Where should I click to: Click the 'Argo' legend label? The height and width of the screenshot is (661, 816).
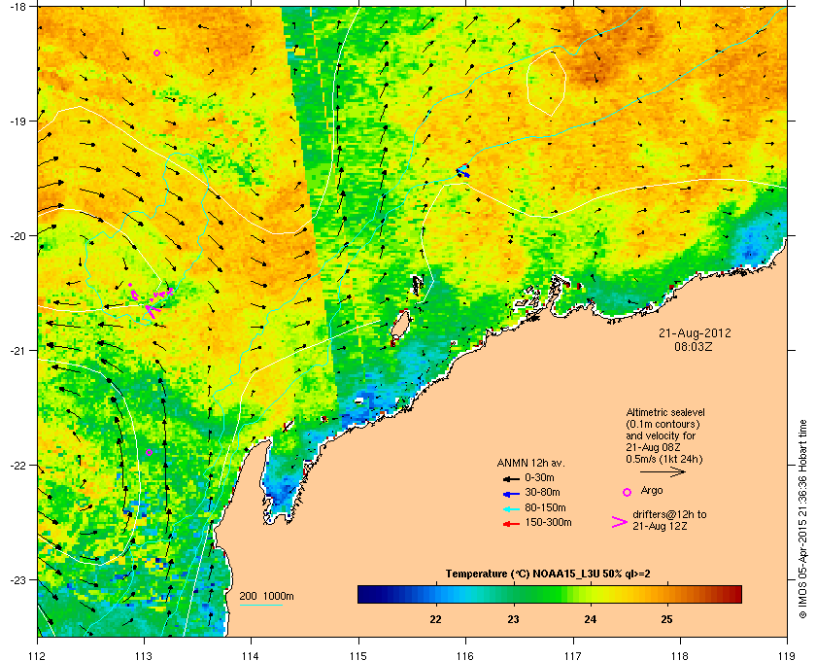point(652,491)
